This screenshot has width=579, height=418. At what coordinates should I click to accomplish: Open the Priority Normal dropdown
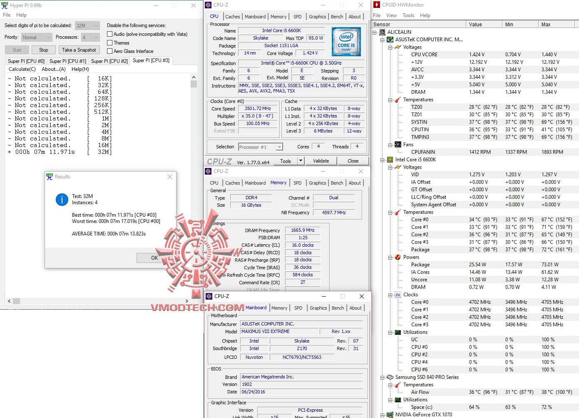click(x=37, y=37)
